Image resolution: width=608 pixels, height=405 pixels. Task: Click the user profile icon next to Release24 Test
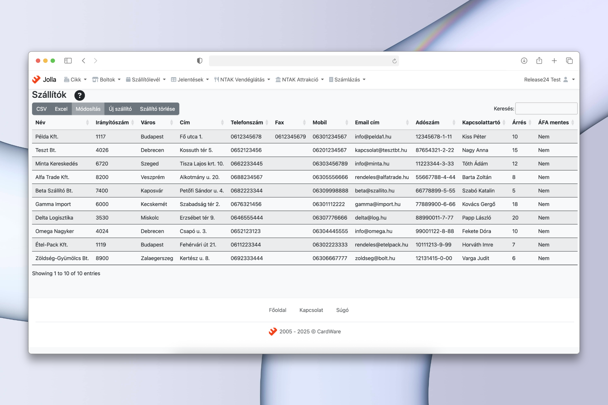[x=566, y=80]
